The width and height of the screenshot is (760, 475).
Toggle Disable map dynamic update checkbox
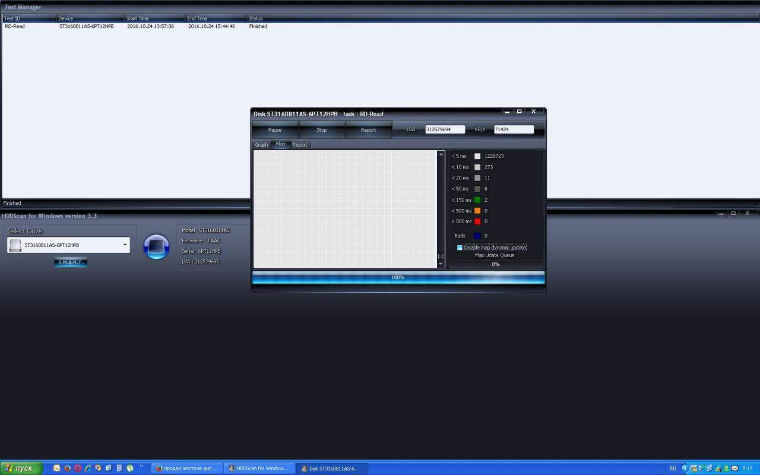460,248
